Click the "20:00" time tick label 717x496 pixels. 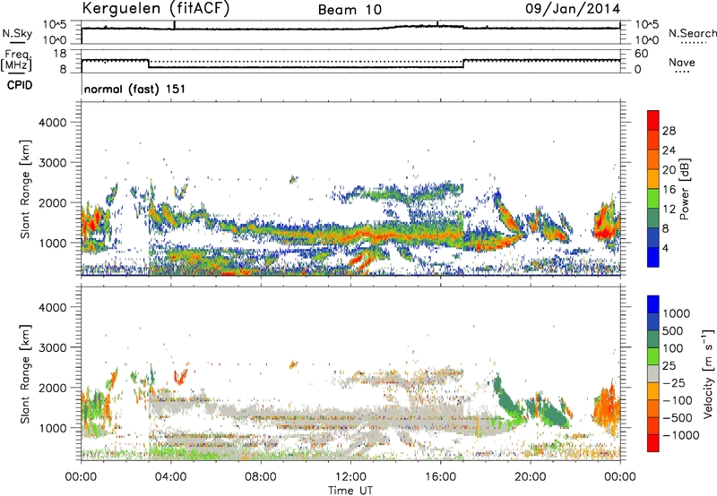(531, 477)
